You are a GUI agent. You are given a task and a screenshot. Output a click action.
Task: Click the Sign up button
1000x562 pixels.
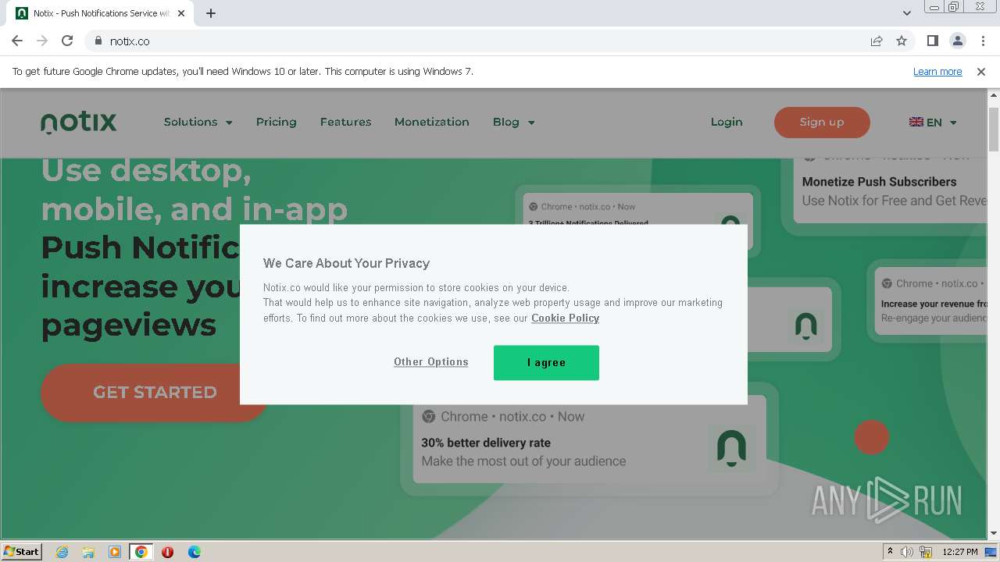click(x=822, y=122)
